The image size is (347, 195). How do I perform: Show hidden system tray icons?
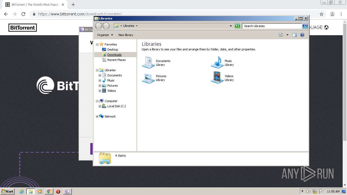click(302, 191)
